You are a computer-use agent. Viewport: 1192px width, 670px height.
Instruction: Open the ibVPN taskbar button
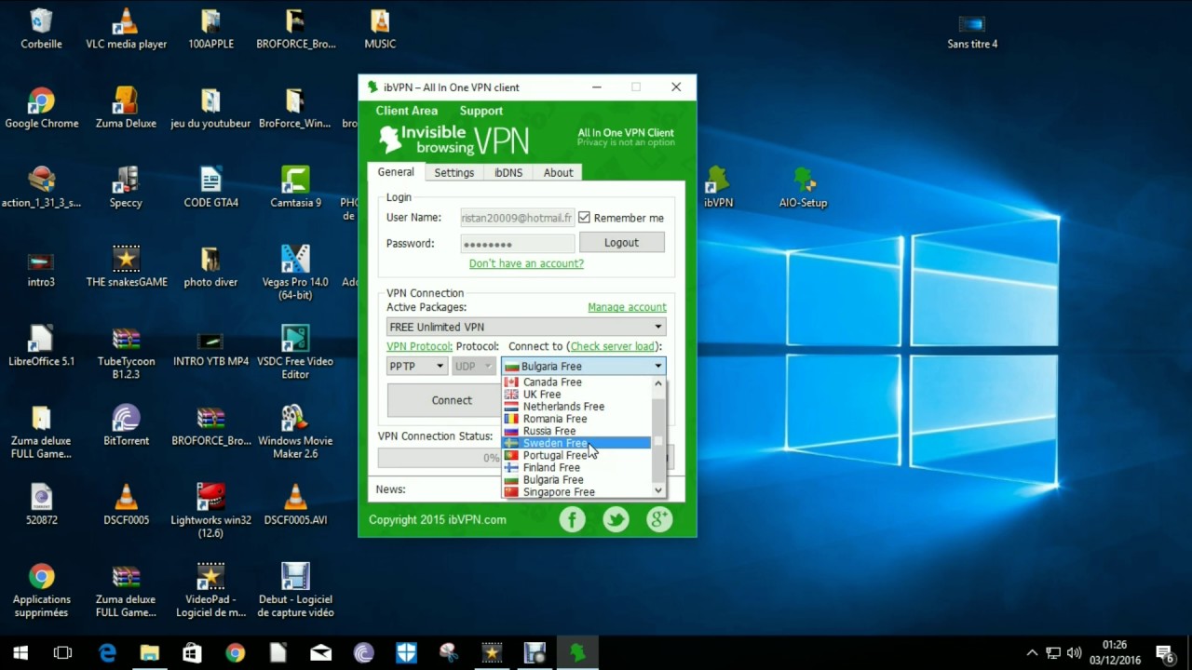pyautogui.click(x=577, y=653)
